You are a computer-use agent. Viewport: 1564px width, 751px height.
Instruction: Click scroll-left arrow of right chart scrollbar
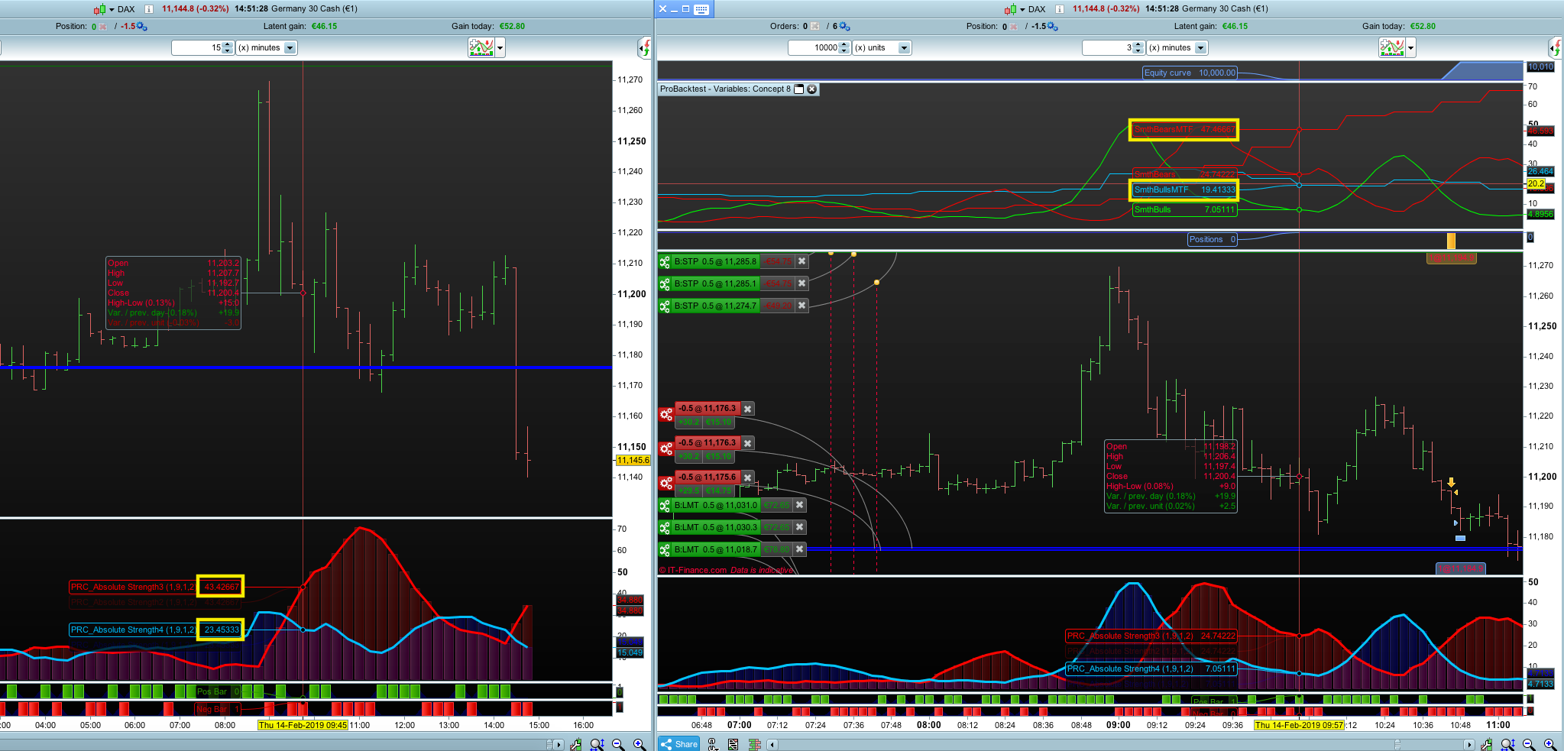[772, 744]
